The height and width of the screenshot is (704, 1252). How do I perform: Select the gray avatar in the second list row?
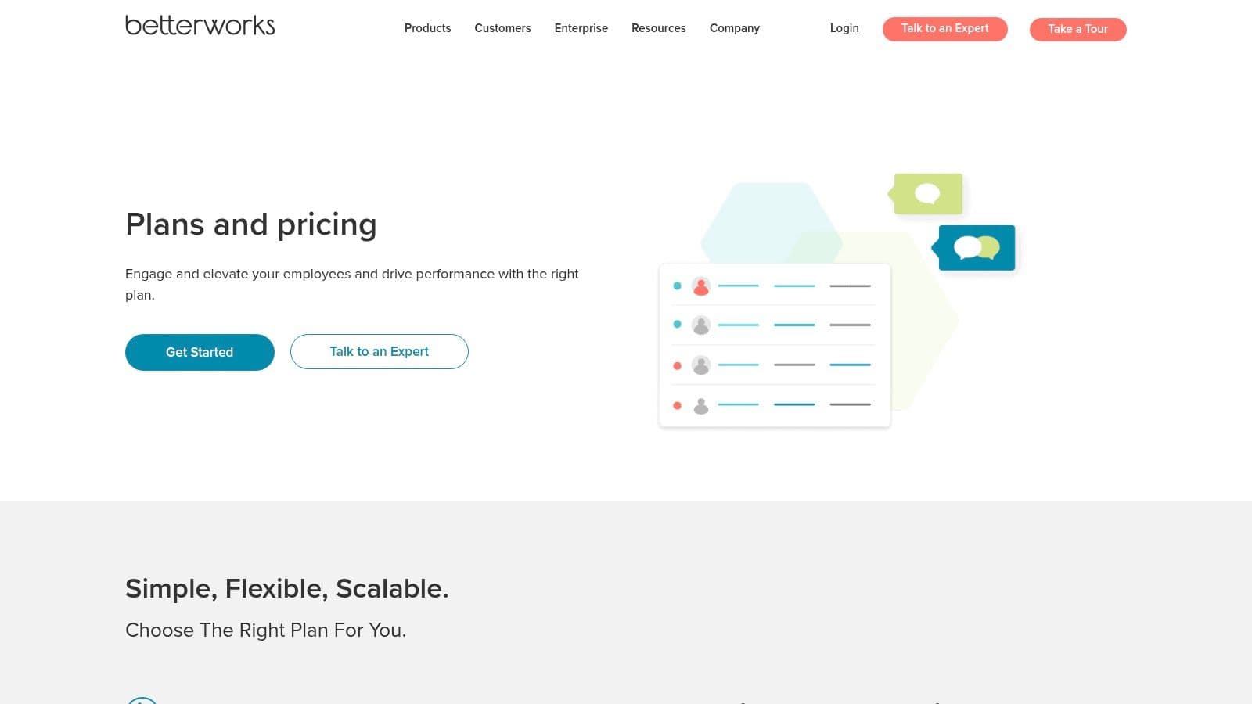coord(701,325)
